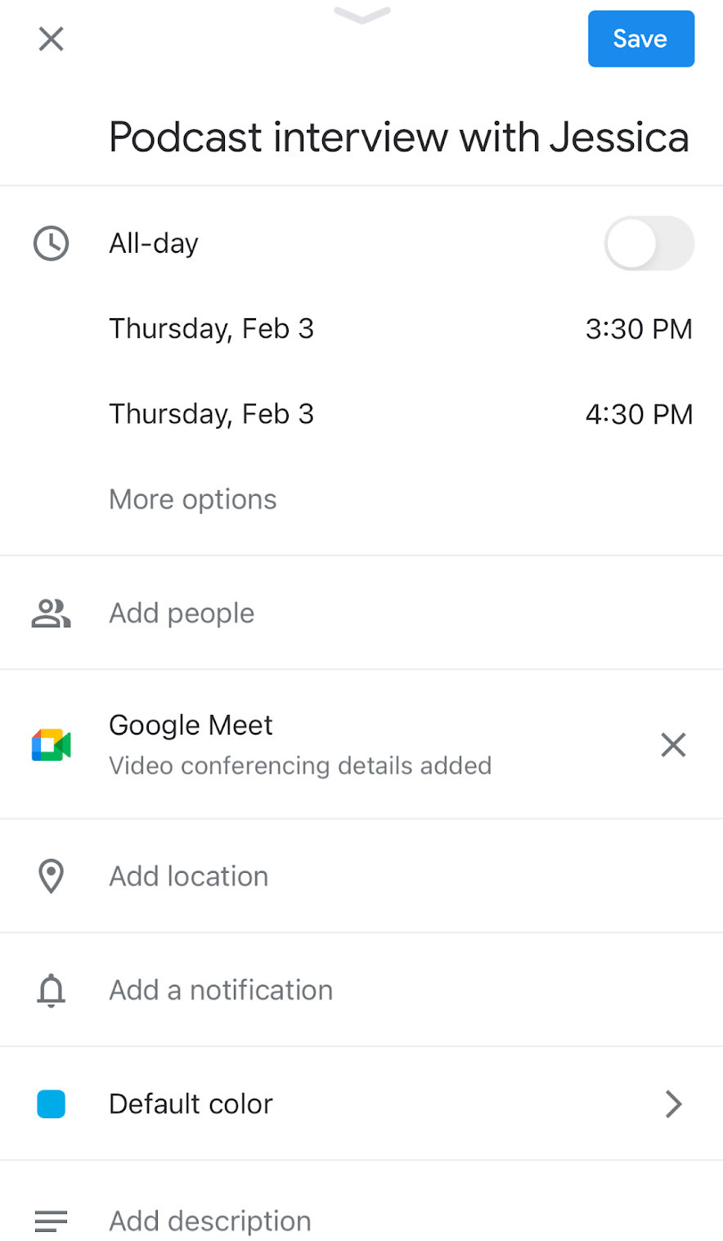Change the 4:30 PM end time

tap(639, 414)
